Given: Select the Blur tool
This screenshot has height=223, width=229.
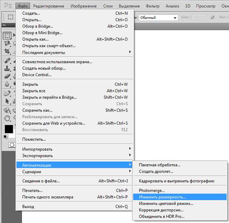Looking at the screenshot, I should pyautogui.click(x=7, y=84).
